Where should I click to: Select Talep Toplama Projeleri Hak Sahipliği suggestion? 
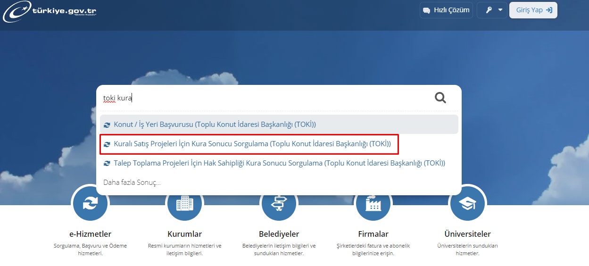point(279,163)
